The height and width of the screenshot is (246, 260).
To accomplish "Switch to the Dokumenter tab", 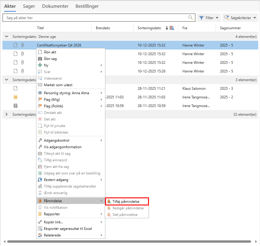I will click(55, 6).
